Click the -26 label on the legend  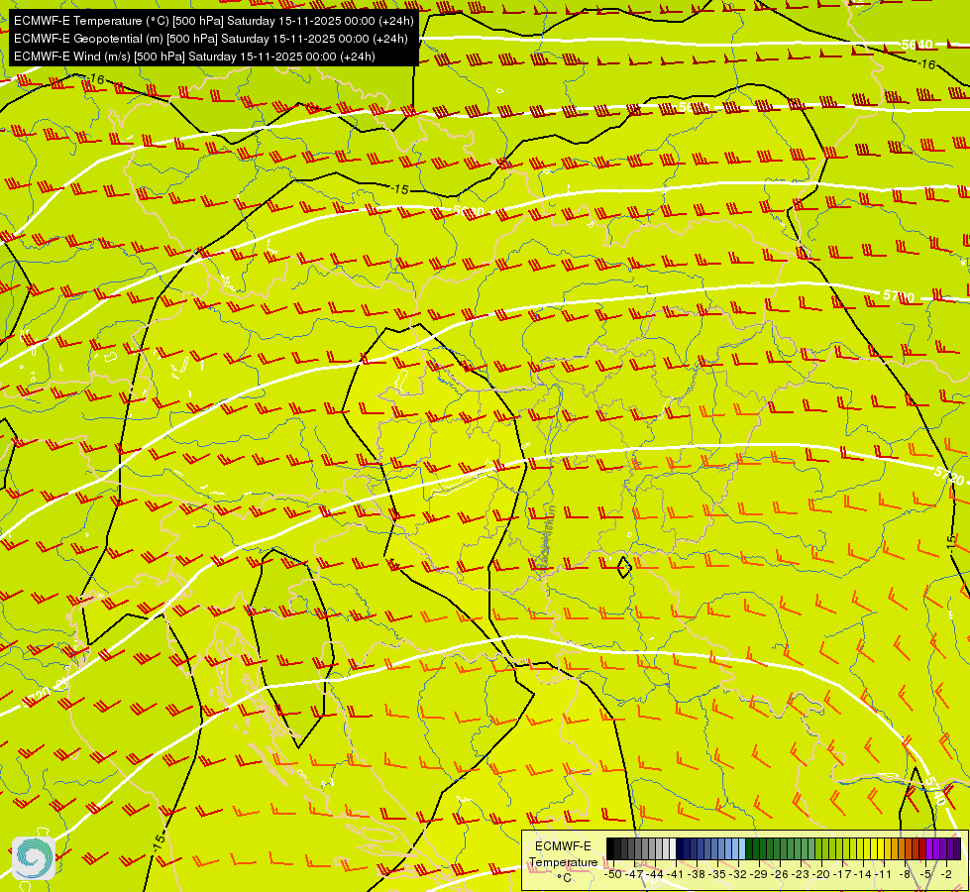pyautogui.click(x=780, y=874)
